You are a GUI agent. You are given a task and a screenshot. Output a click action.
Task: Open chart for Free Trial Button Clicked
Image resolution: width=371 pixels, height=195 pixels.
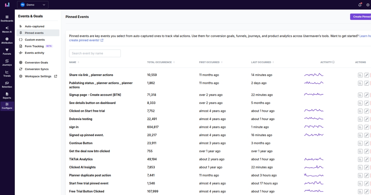click(360, 191)
